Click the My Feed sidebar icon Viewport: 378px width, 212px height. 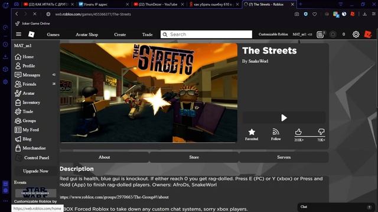[x=18, y=130]
